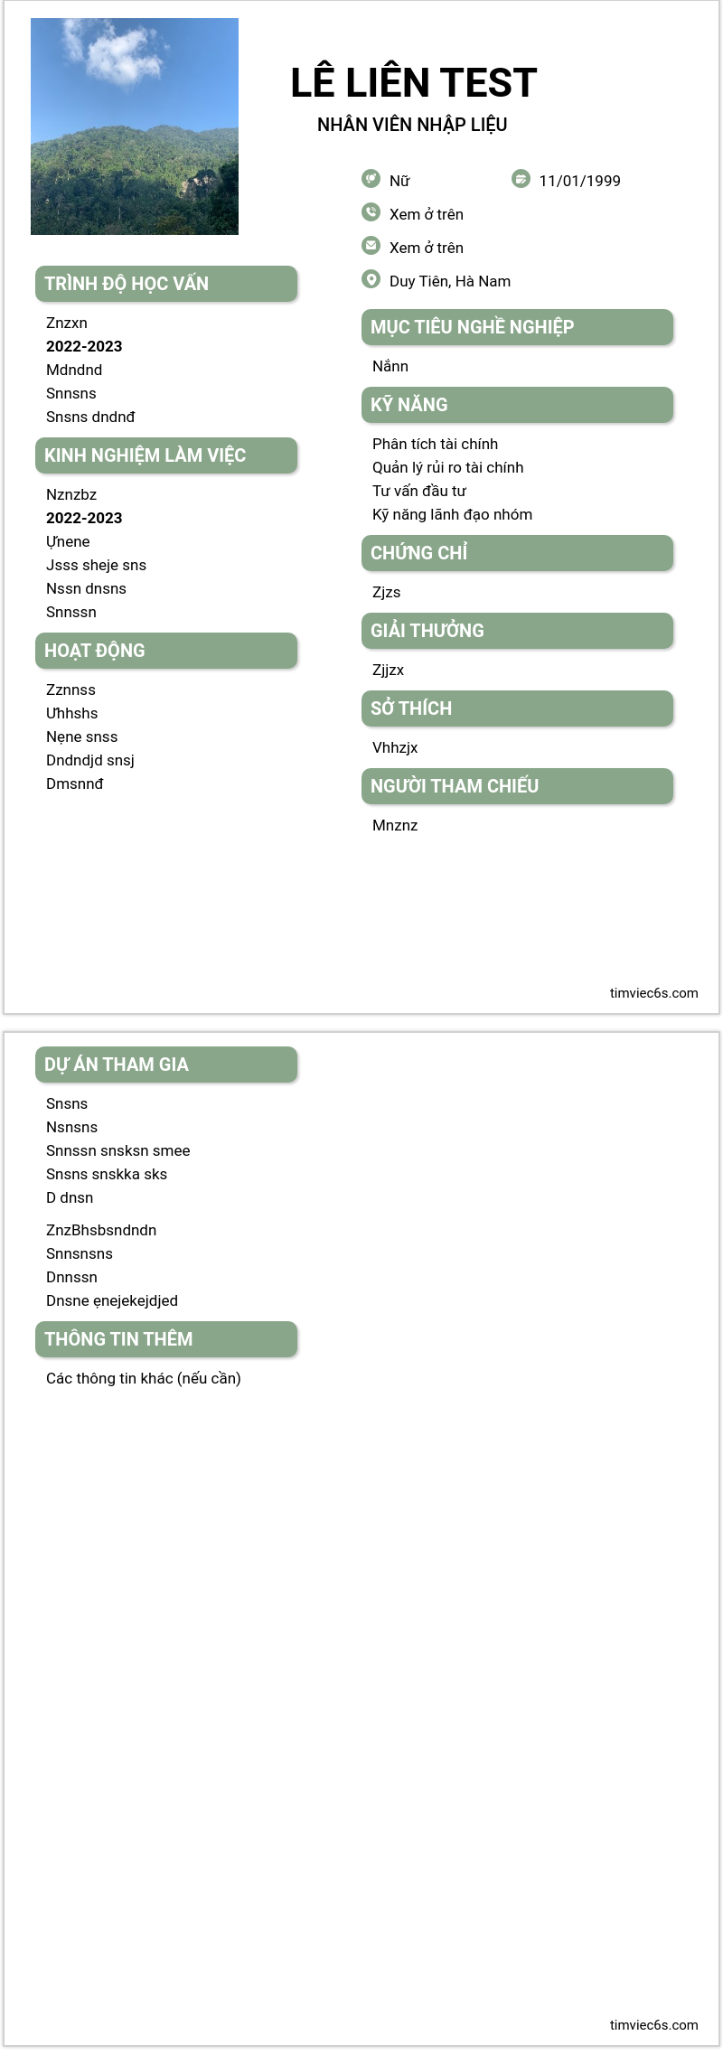Click the address text Duy Tiên, Hà Nam

450,281
